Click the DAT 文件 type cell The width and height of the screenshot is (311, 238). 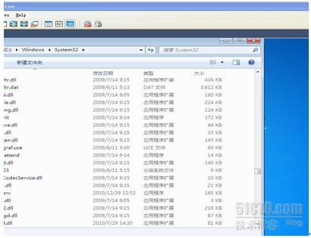[x=154, y=87]
